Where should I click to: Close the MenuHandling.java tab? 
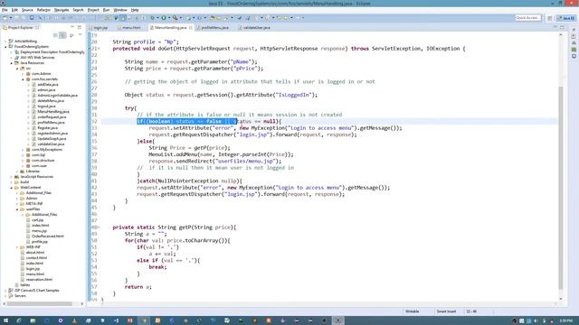(191, 28)
